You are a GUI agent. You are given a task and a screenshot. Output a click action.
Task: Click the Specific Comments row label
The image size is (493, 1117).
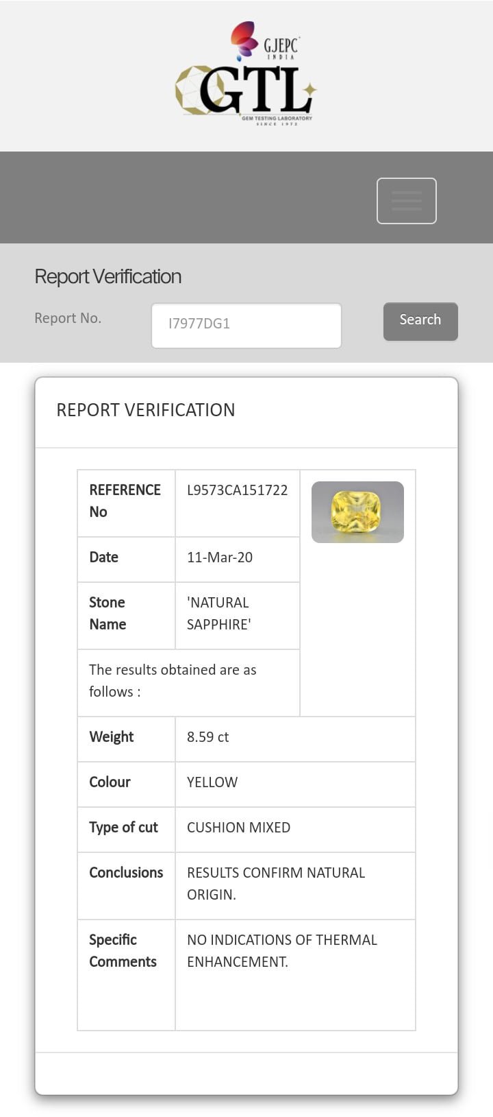coord(123,950)
